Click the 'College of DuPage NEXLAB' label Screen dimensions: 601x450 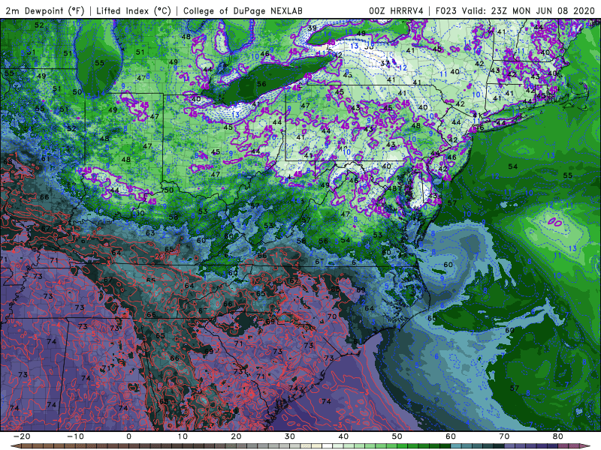click(x=243, y=10)
